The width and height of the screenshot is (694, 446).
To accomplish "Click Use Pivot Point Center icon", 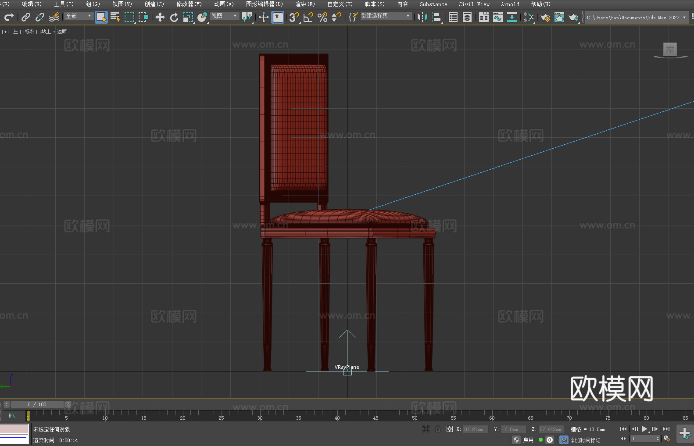I will (x=247, y=17).
